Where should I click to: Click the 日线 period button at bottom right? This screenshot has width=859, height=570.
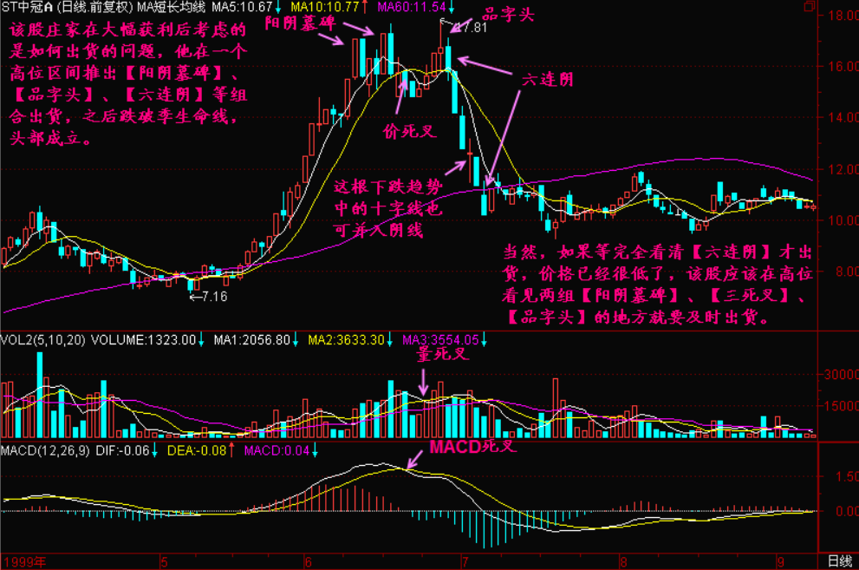tap(839, 561)
